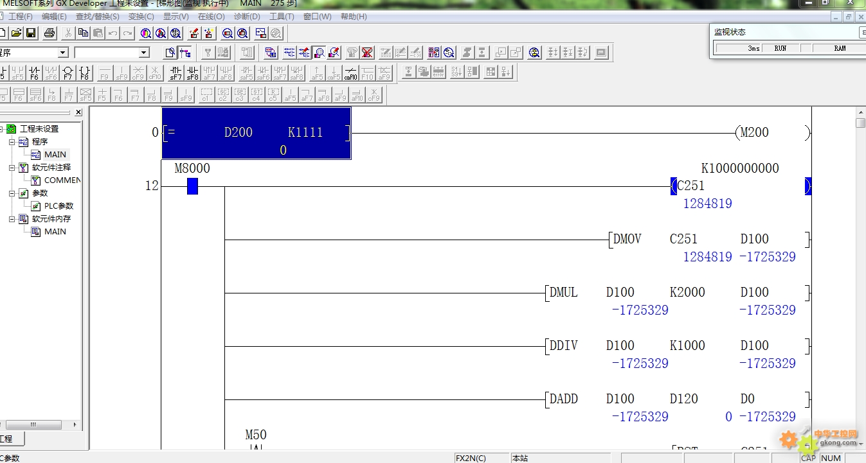Open the monitor mode magnifier icon
This screenshot has width=866, height=463.
coord(320,53)
